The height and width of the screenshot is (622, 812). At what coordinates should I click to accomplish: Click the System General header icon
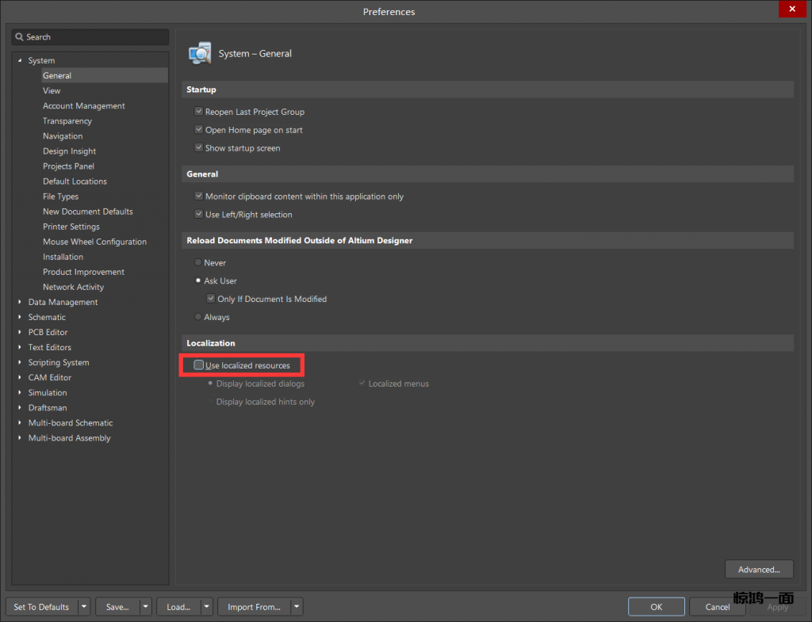tap(200, 53)
